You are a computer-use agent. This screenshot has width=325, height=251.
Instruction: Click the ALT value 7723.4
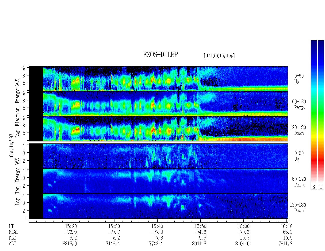156,244
